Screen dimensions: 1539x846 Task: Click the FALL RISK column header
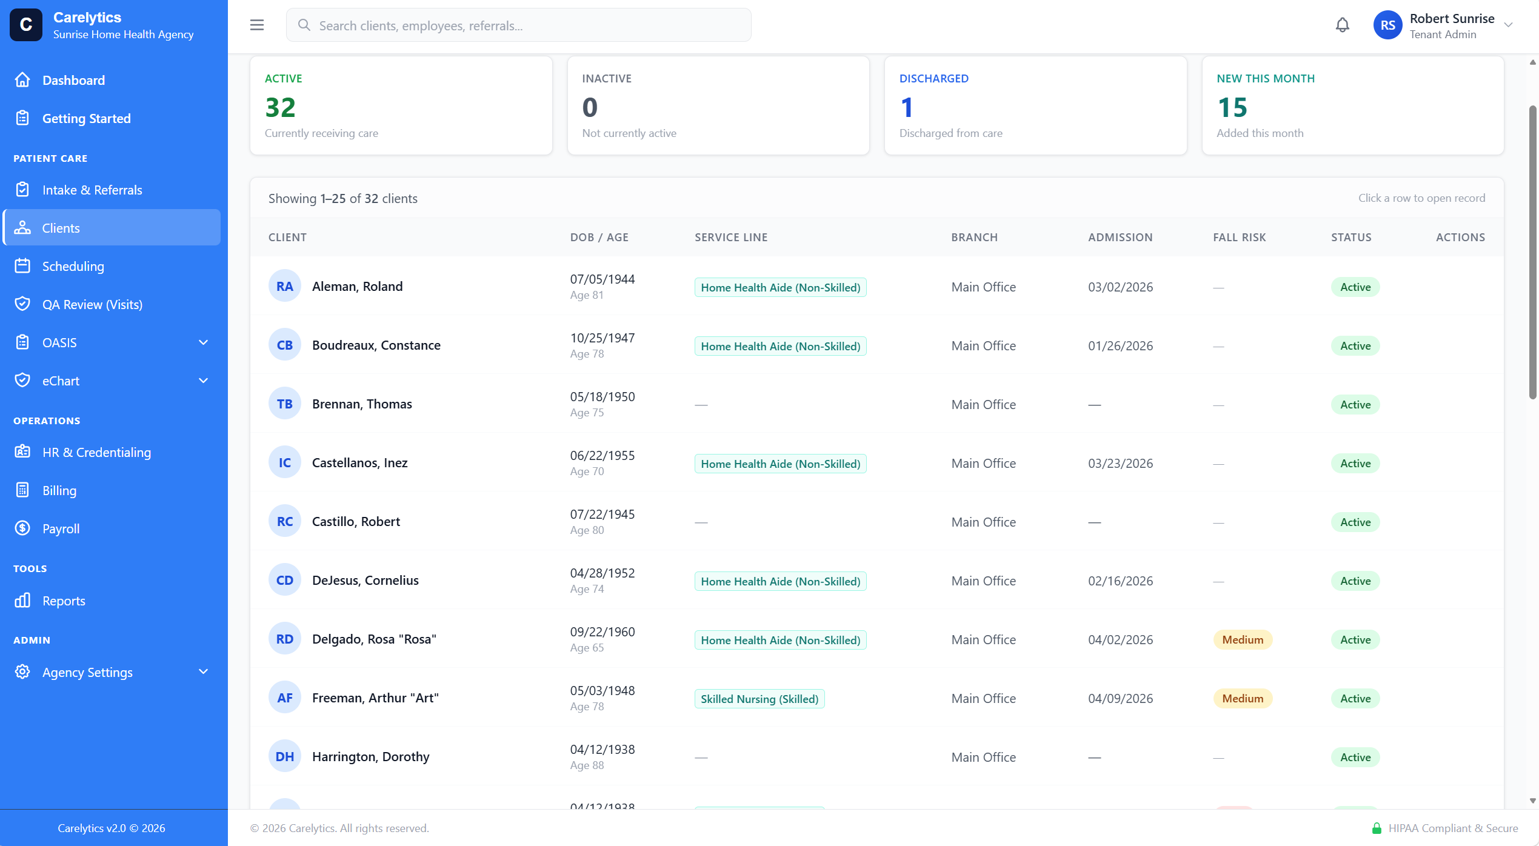point(1240,237)
